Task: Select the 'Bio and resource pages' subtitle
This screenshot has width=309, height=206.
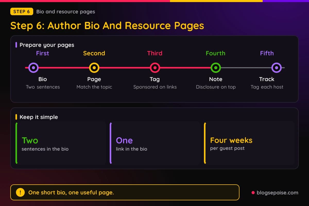Action: 66,12
